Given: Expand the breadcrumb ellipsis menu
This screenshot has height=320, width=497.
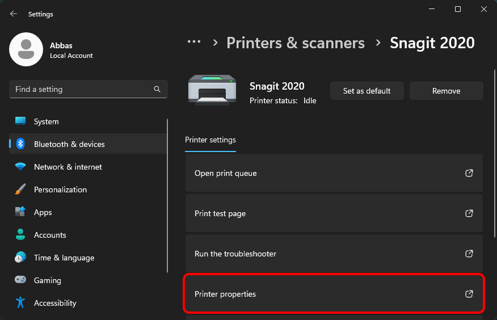Looking at the screenshot, I should click(x=194, y=42).
